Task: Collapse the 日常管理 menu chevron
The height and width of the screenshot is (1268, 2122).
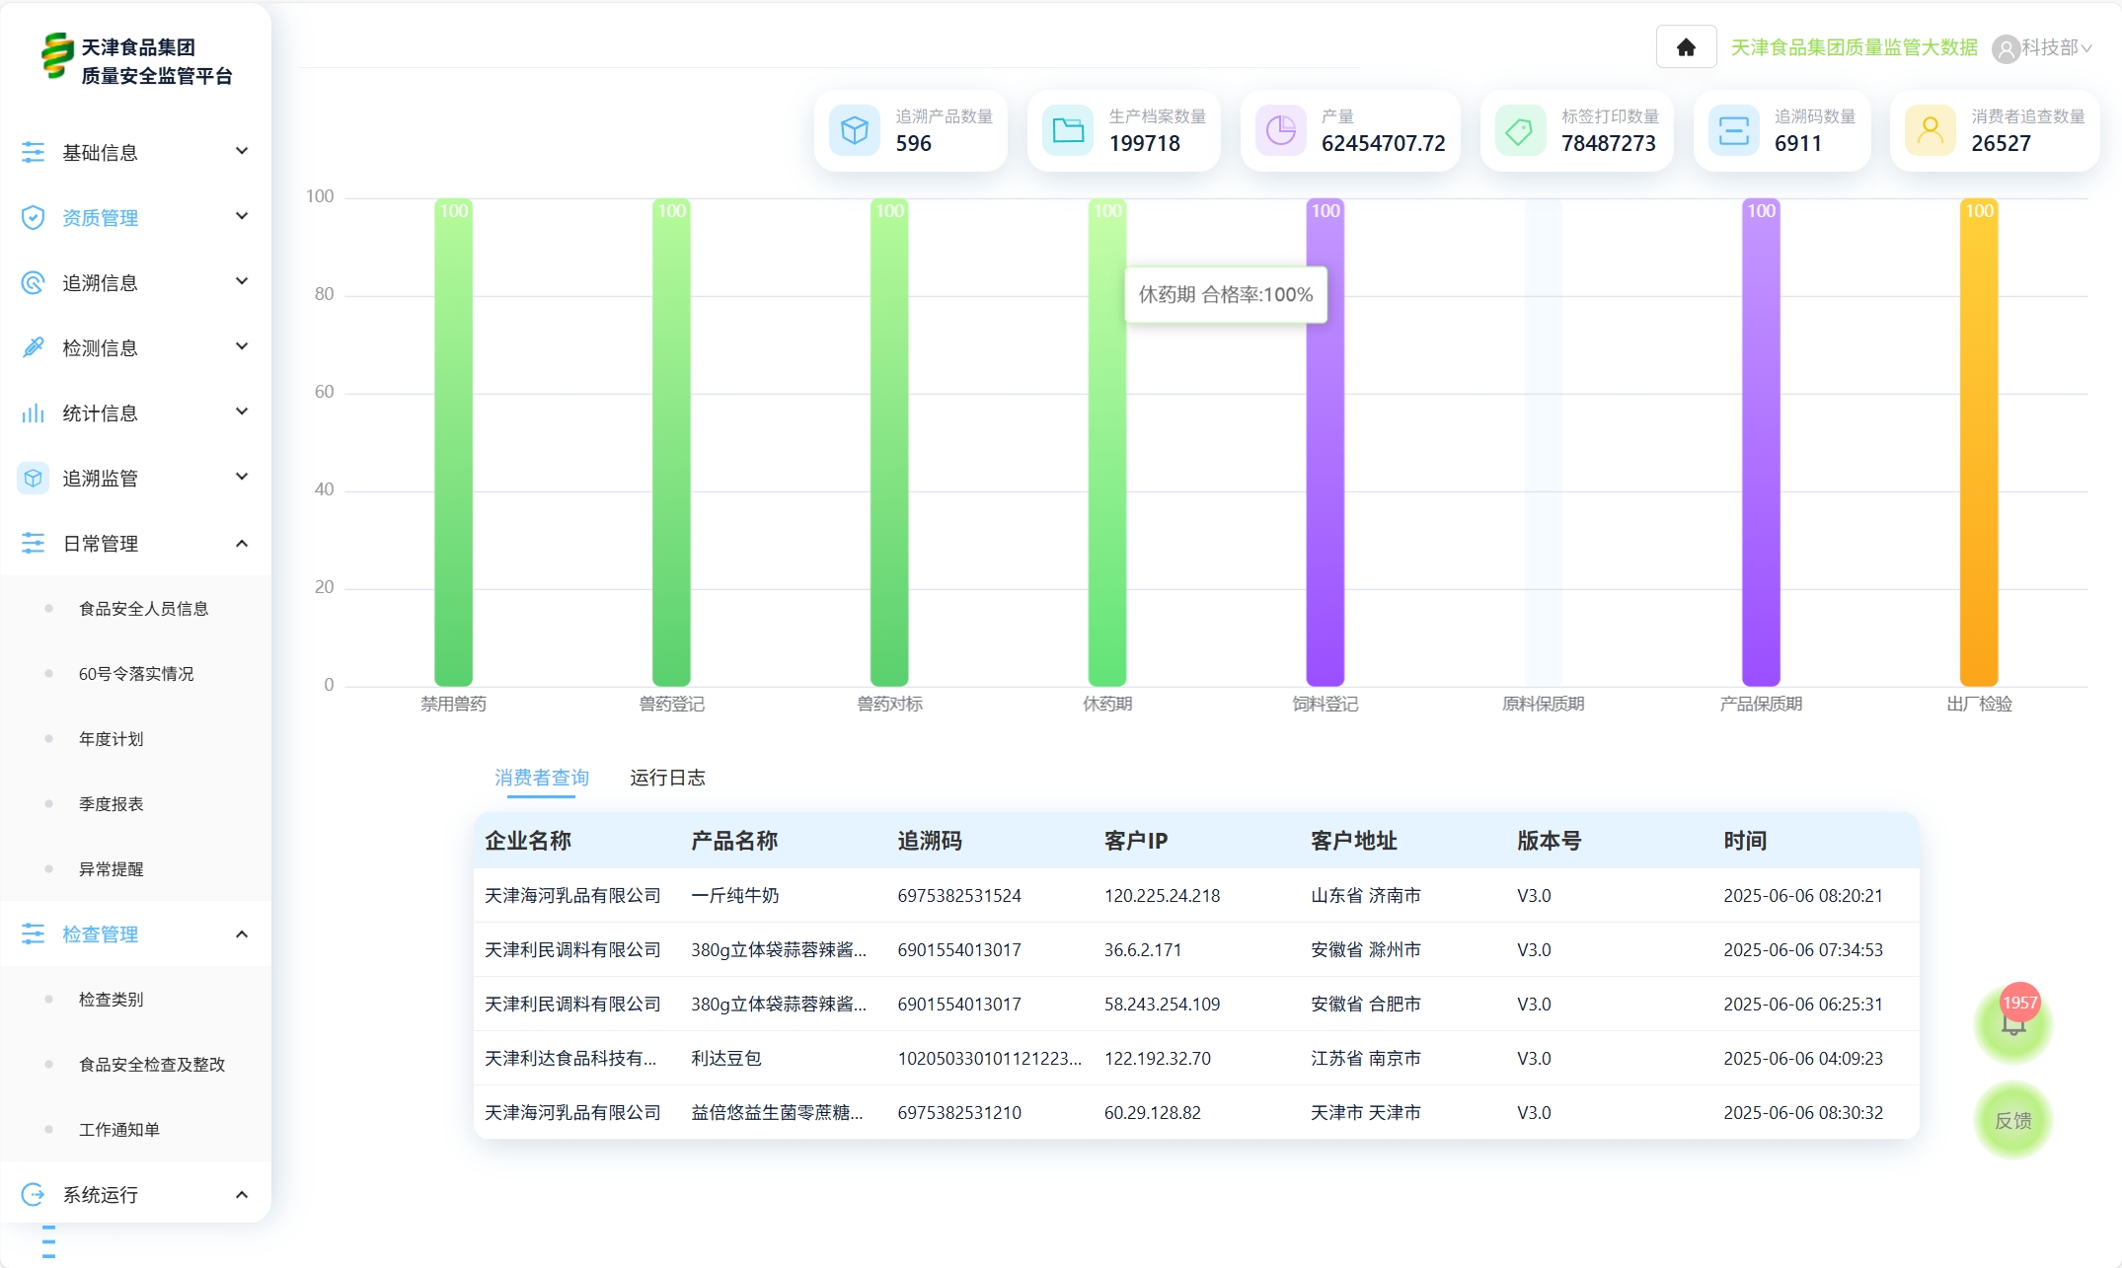Action: (x=242, y=543)
